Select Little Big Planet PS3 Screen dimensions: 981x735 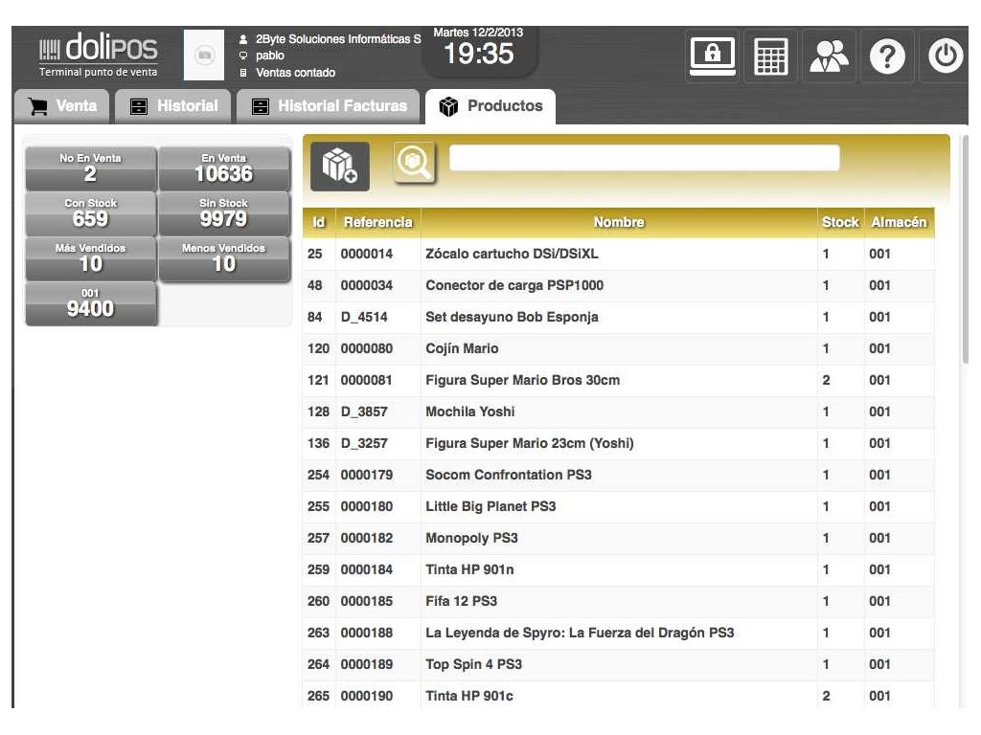point(619,506)
